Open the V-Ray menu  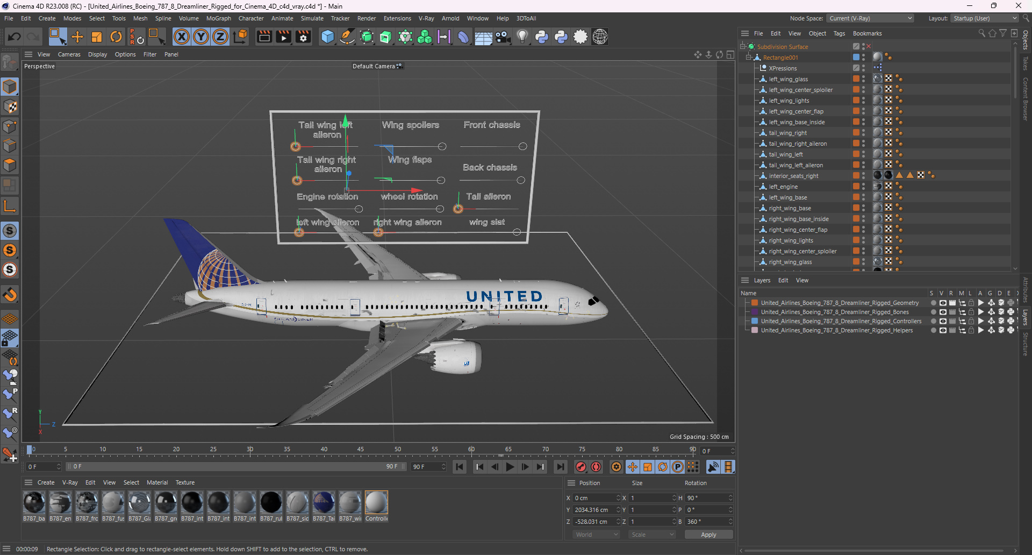coord(426,18)
